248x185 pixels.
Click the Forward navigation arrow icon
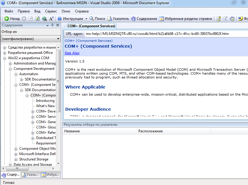[x=24, y=19]
